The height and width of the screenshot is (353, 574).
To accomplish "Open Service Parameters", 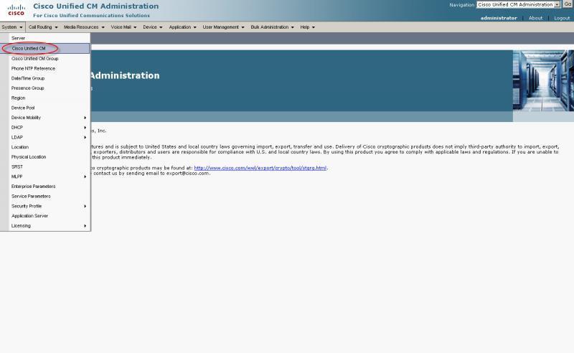I will pos(45,197).
